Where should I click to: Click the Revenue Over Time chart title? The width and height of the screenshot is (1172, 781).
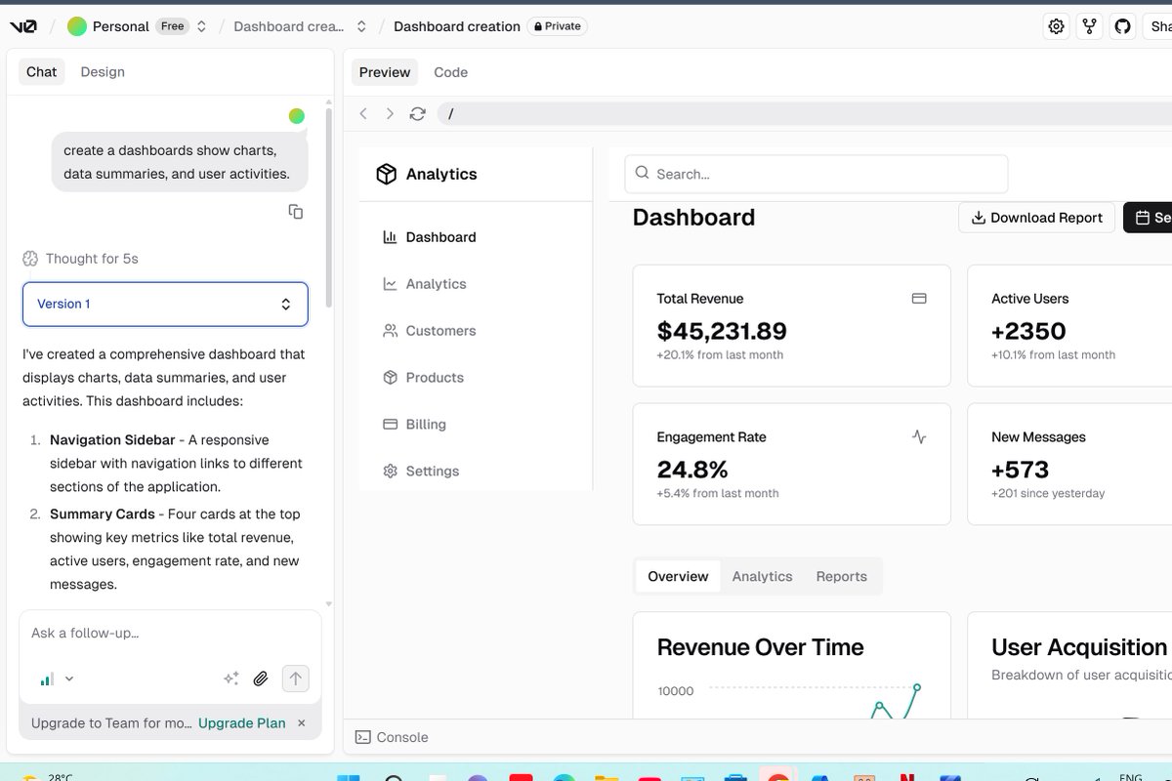click(x=760, y=647)
